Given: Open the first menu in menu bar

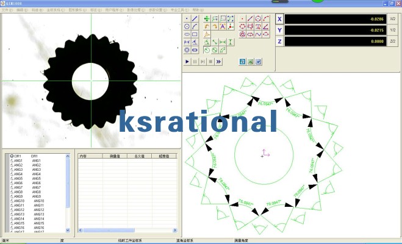Looking at the screenshot, I should coord(7,10).
